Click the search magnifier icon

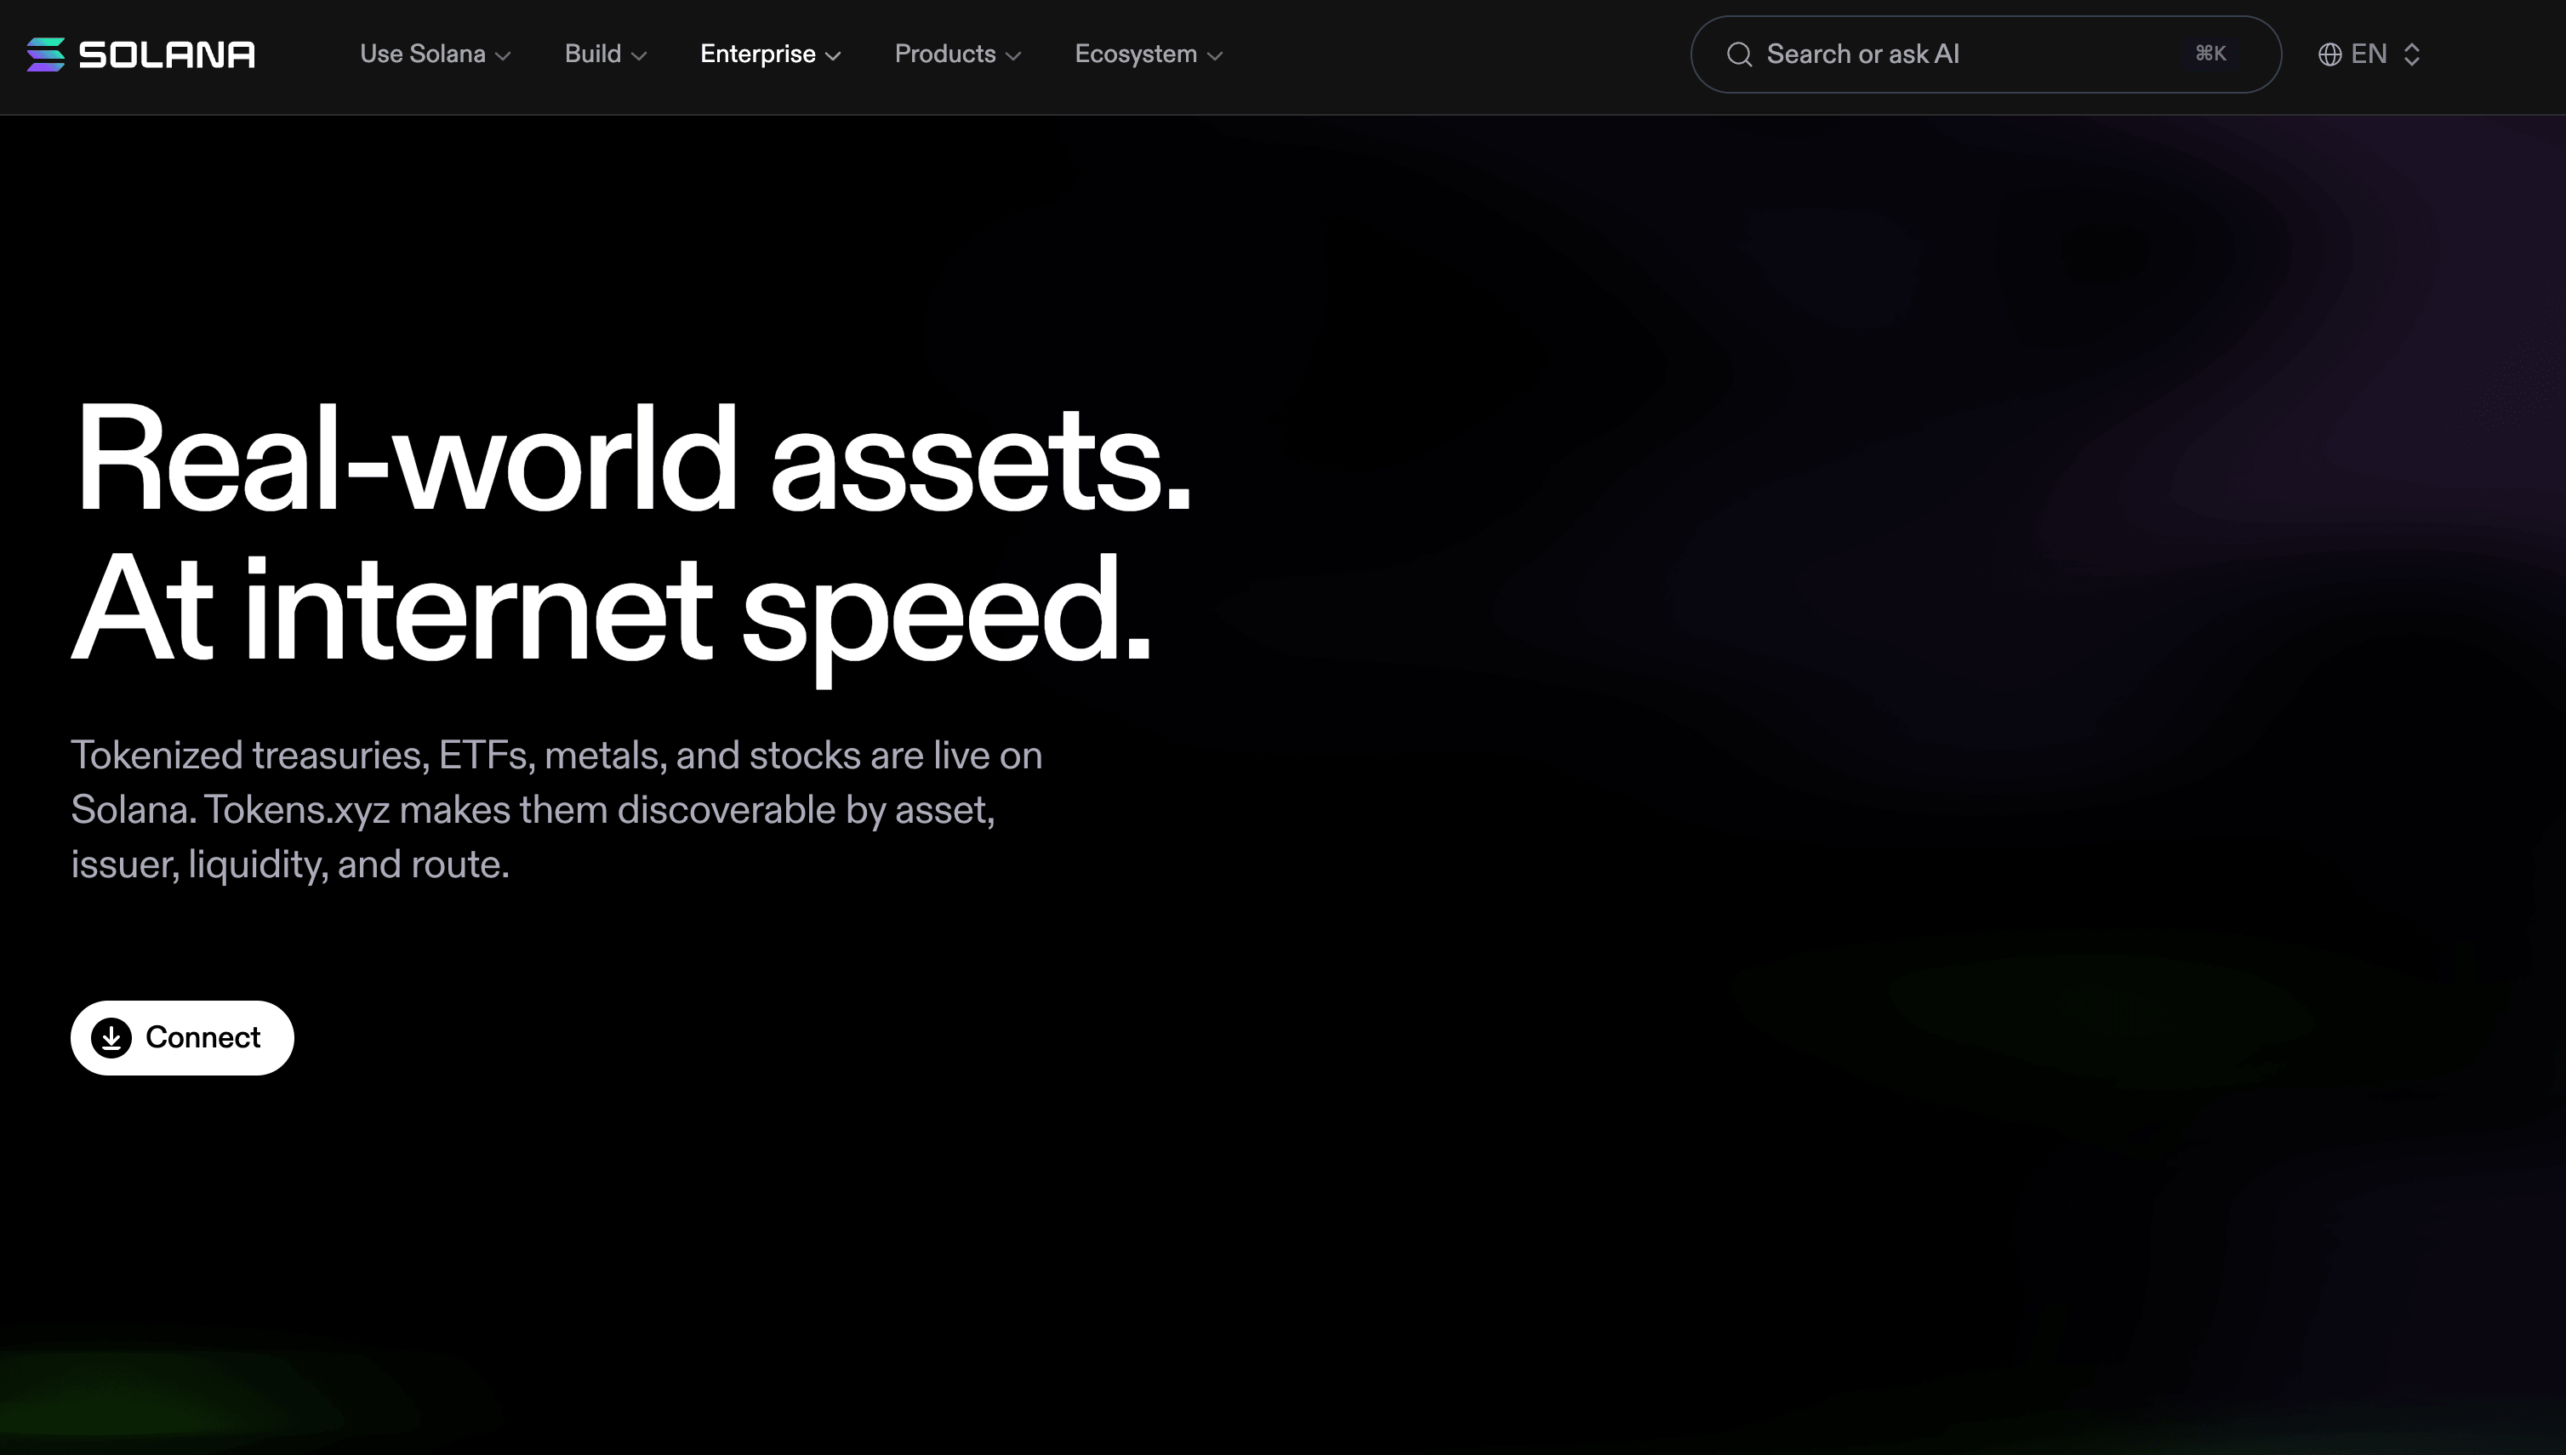pos(1740,54)
